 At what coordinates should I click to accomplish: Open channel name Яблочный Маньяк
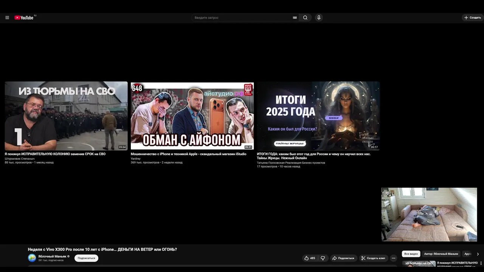[x=52, y=256]
